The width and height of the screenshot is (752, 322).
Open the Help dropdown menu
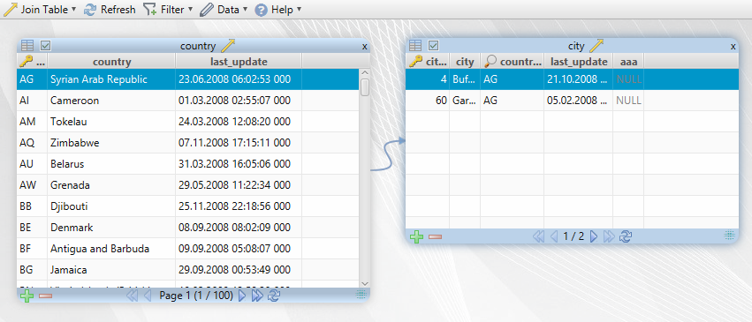point(278,10)
